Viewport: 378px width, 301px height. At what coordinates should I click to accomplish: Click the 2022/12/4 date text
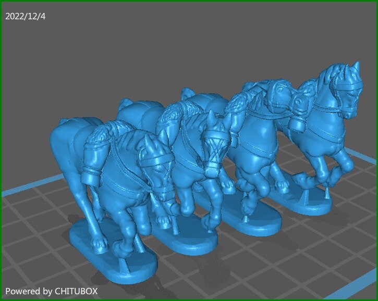(x=26, y=16)
